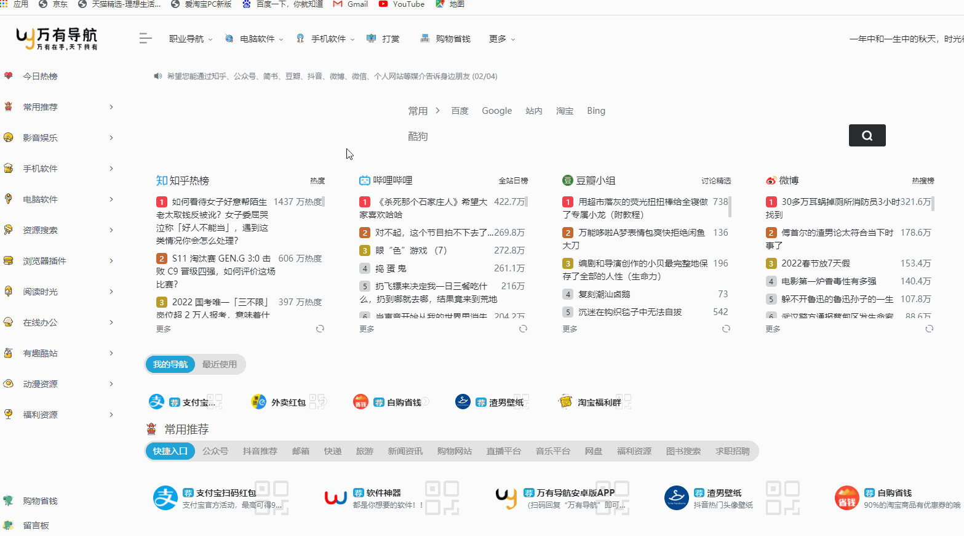Click the 知乎热榜 heading logo
The image size is (964, 536).
162,180
